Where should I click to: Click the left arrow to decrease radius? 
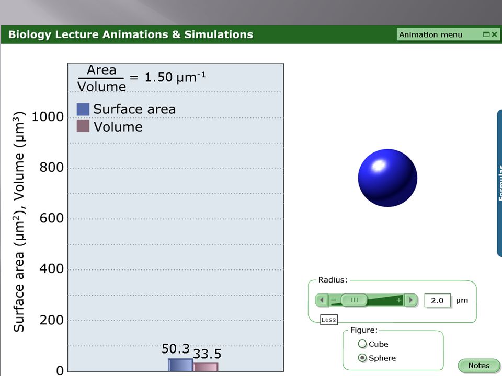(322, 300)
